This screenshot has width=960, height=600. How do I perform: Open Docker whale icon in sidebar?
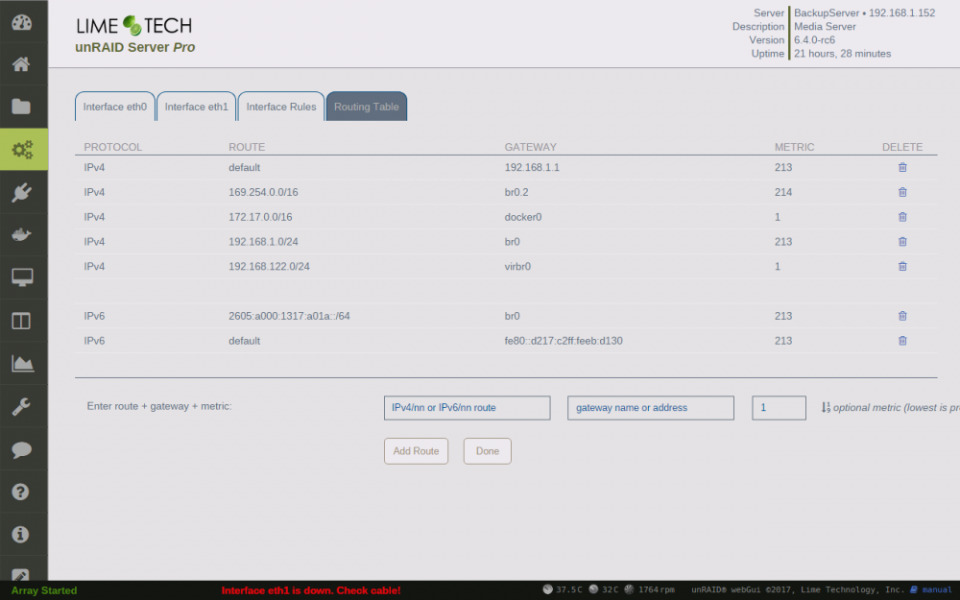21,234
